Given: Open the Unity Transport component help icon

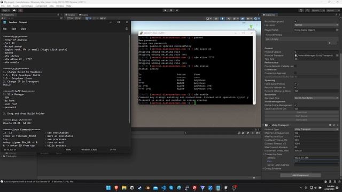Looking at the screenshot, I should pyautogui.click(x=330, y=125).
